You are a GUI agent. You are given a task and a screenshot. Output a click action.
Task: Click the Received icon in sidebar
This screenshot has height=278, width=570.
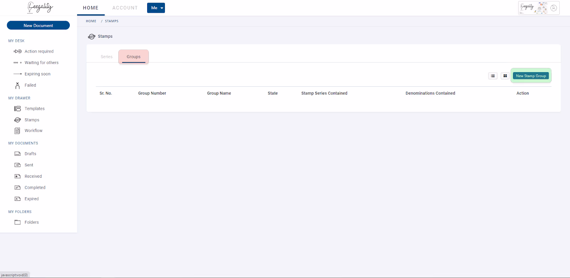pos(17,176)
